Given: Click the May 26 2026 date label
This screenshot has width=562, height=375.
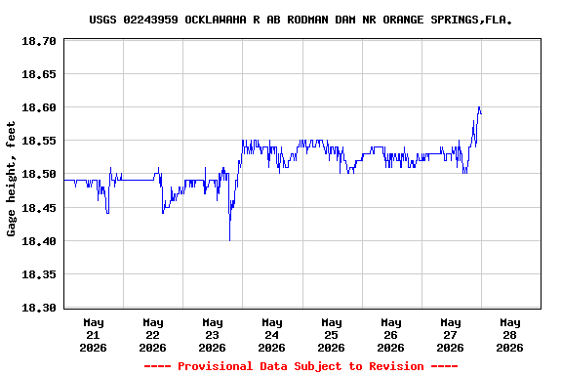Looking at the screenshot, I should tap(390, 335).
